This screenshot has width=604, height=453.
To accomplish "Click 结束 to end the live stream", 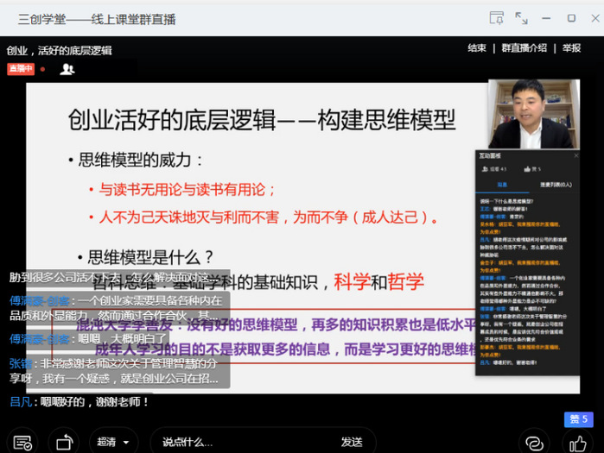I will point(476,48).
